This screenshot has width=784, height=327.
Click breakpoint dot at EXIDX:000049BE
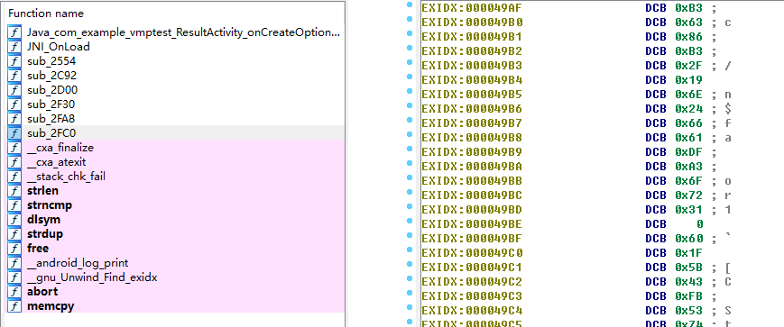point(410,221)
